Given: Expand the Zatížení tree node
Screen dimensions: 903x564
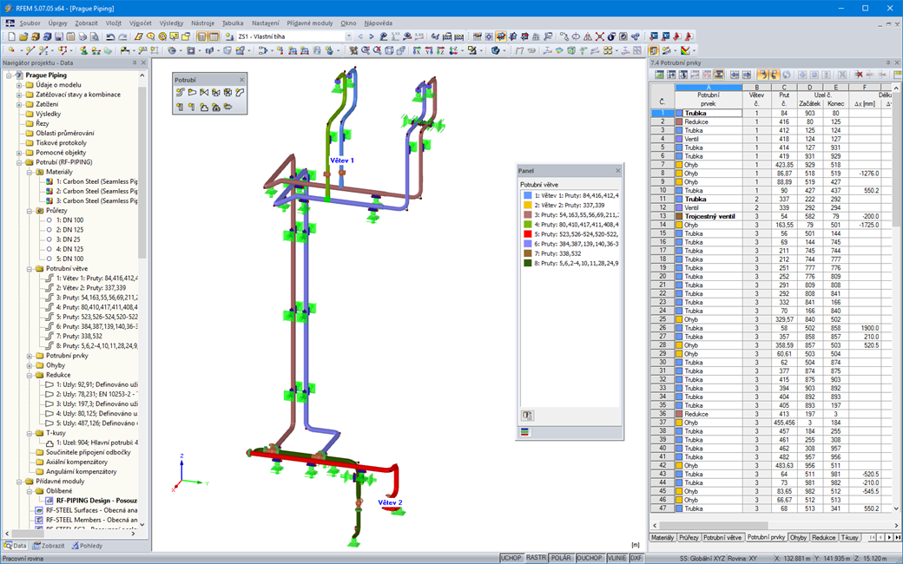Looking at the screenshot, I should pos(19,104).
